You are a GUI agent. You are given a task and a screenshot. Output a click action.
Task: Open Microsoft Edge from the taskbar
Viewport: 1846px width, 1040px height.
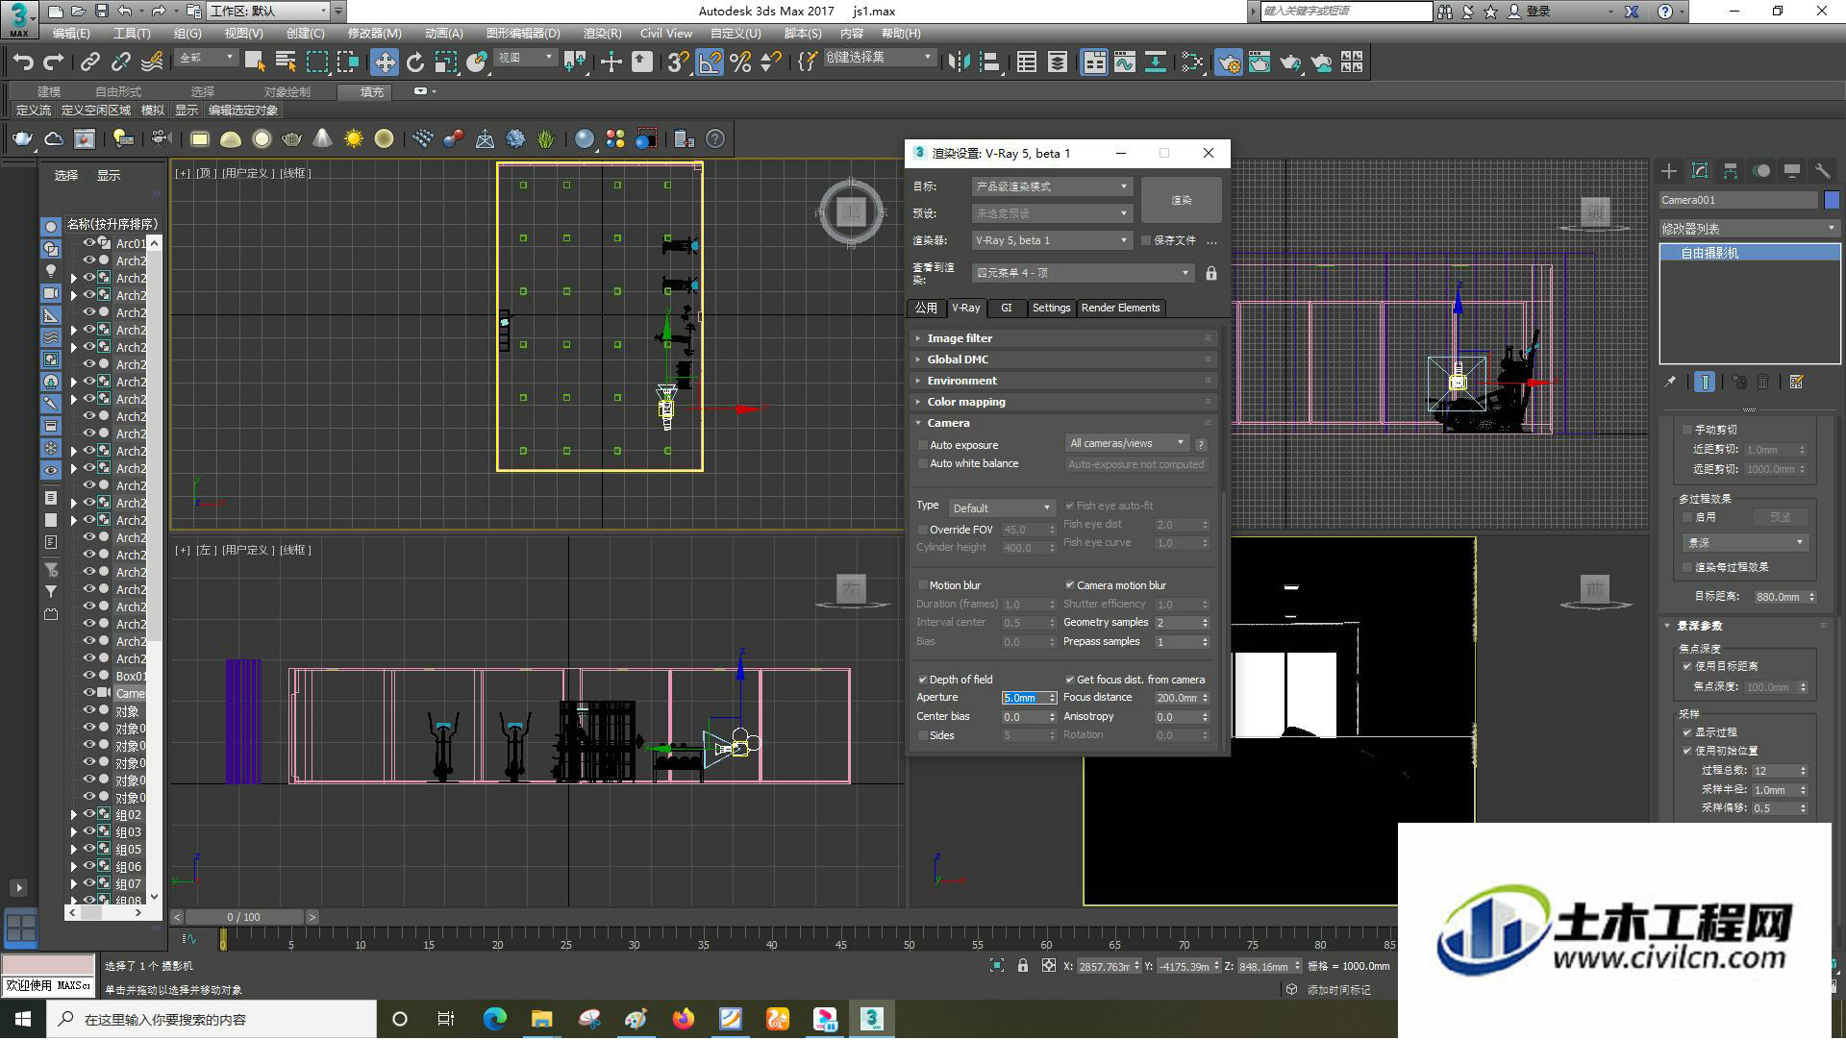[495, 1019]
